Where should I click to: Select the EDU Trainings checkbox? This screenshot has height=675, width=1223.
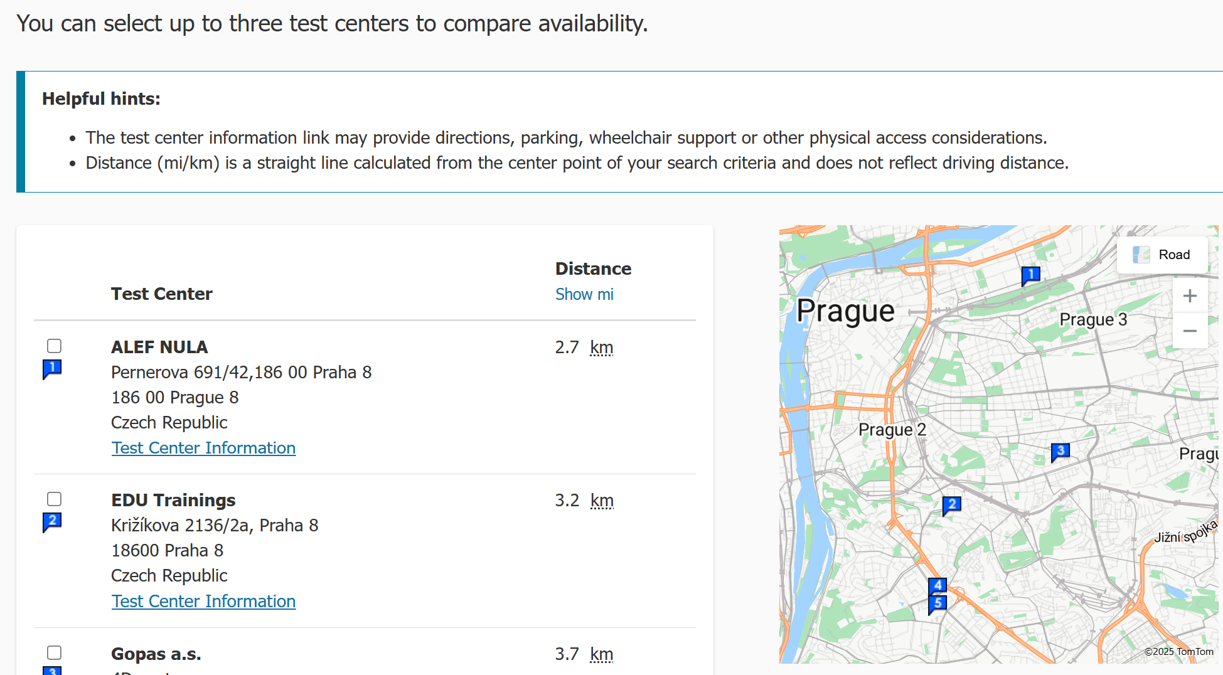[55, 499]
